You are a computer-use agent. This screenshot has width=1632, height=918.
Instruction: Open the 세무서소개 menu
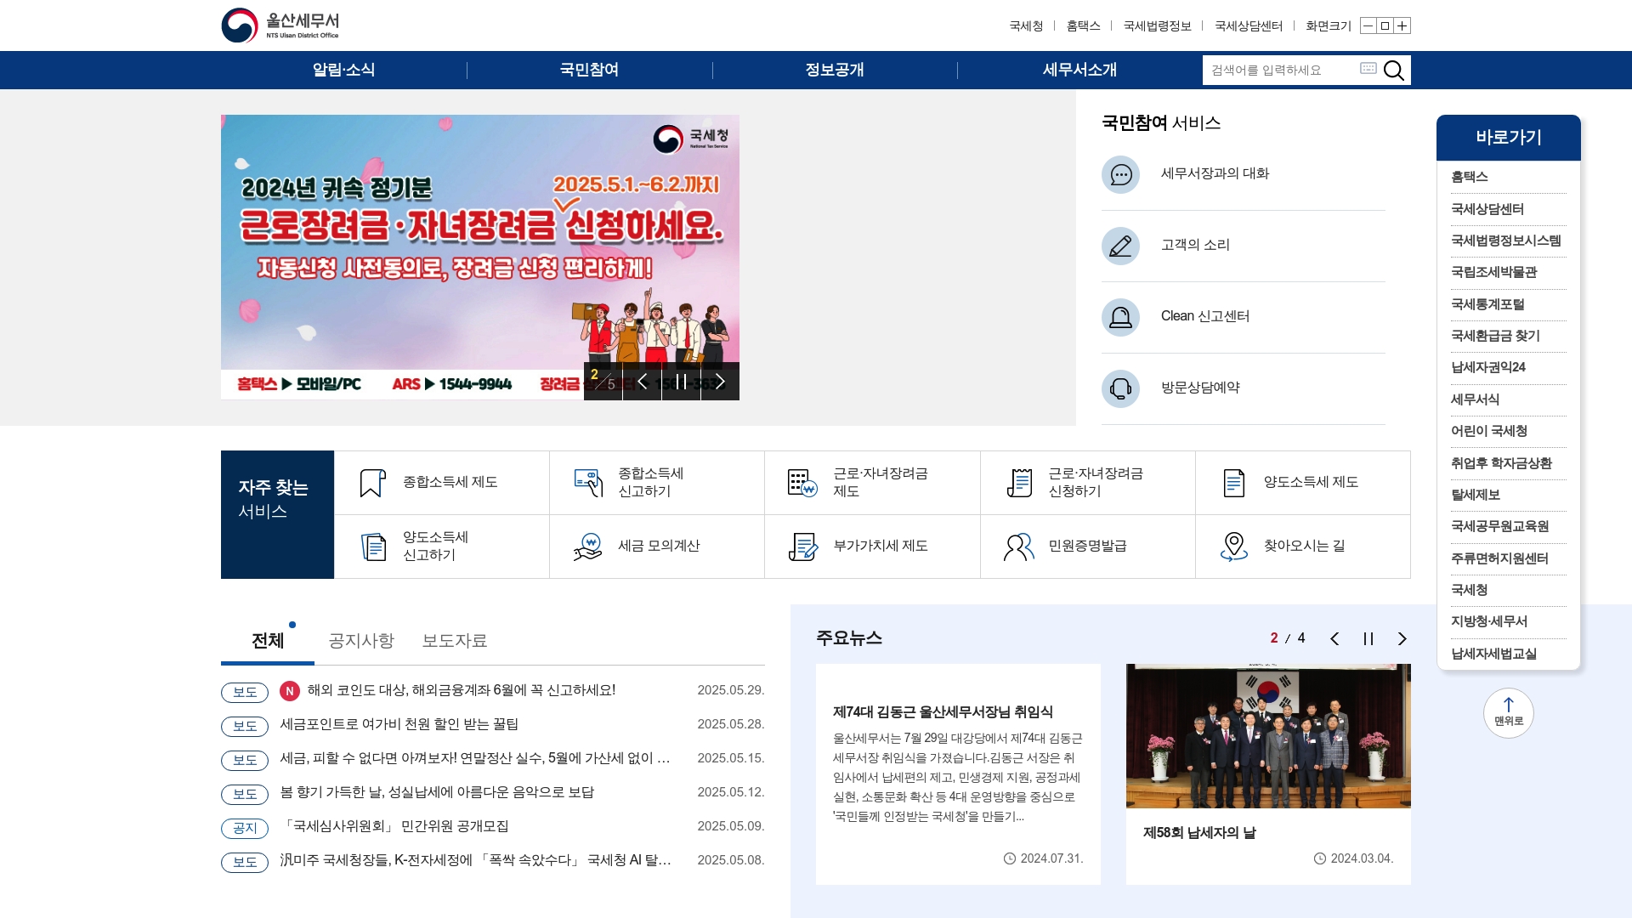[1079, 70]
